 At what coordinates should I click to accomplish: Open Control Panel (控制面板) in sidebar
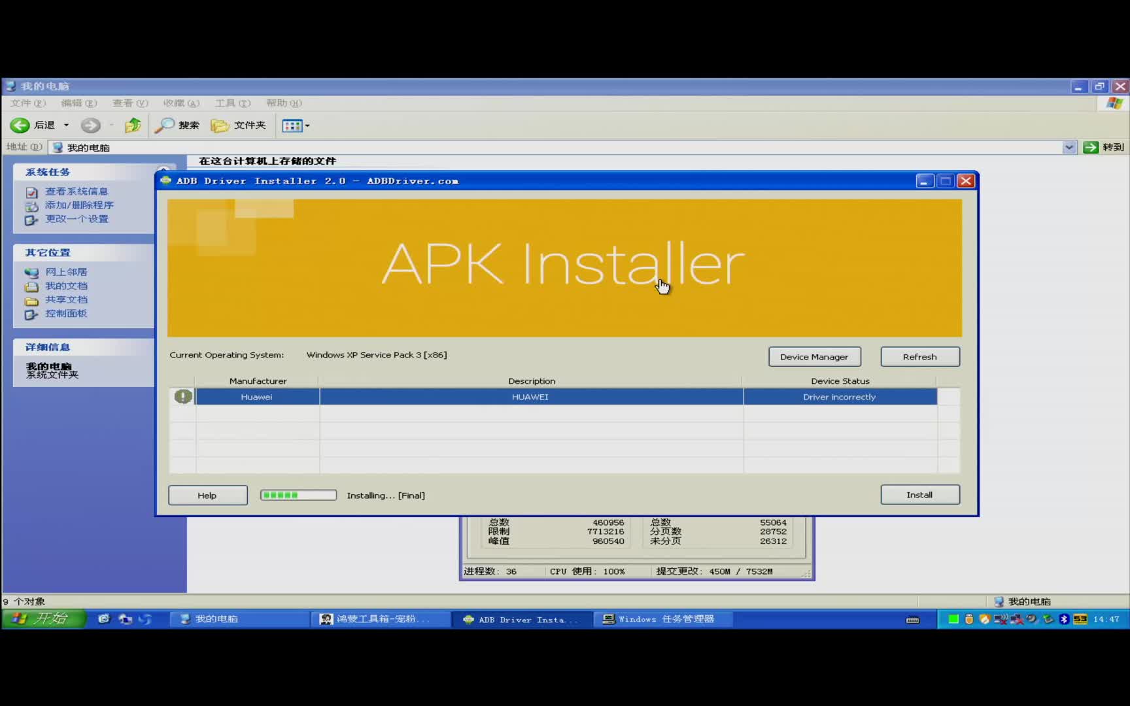point(65,314)
